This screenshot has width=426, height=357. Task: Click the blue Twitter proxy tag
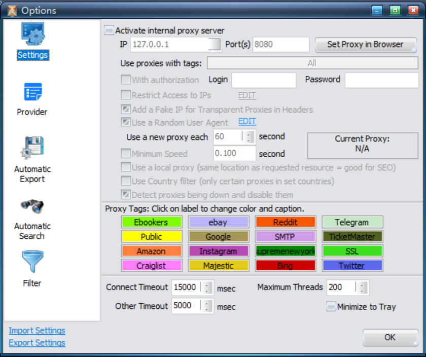tap(352, 265)
